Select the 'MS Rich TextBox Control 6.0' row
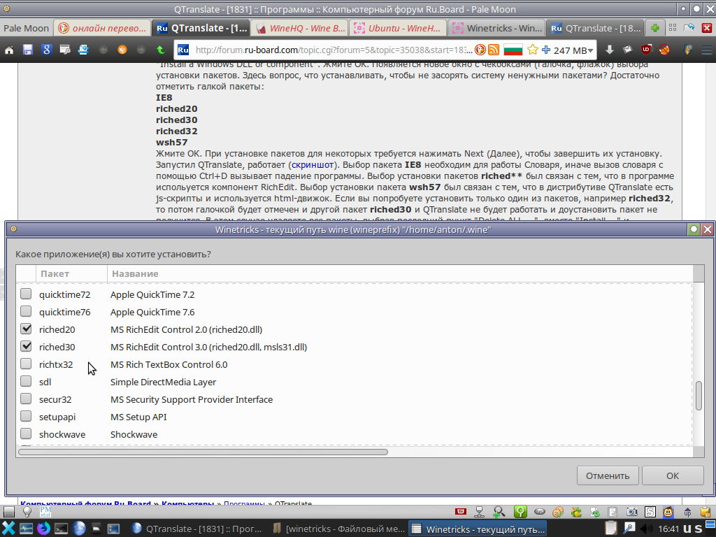This screenshot has width=716, height=537. pos(355,364)
